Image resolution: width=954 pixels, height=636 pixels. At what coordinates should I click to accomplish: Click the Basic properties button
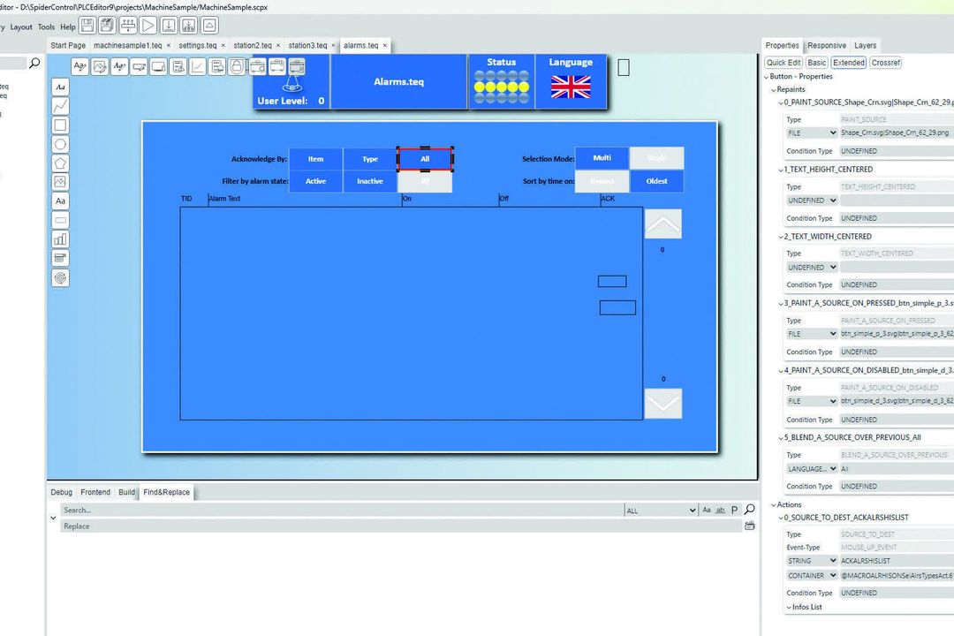tap(816, 62)
